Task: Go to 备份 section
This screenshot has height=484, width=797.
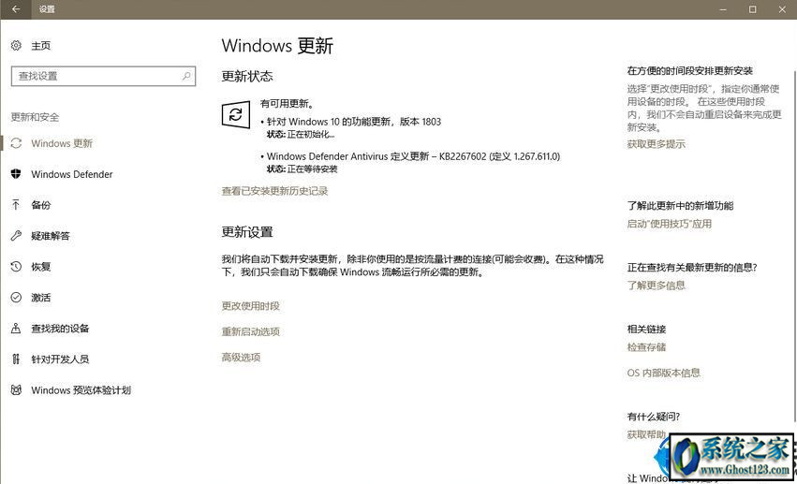Action: (40, 205)
